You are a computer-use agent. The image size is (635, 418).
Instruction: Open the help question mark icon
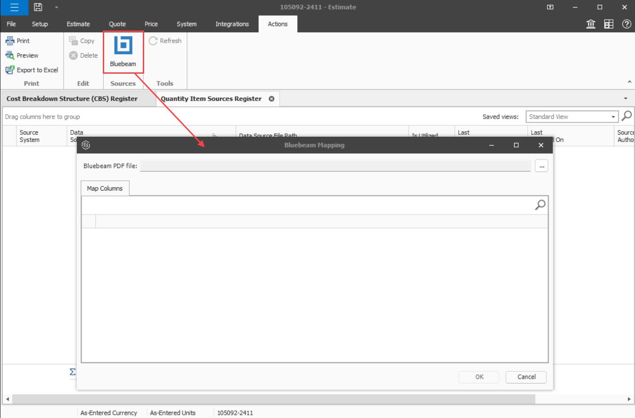(626, 24)
